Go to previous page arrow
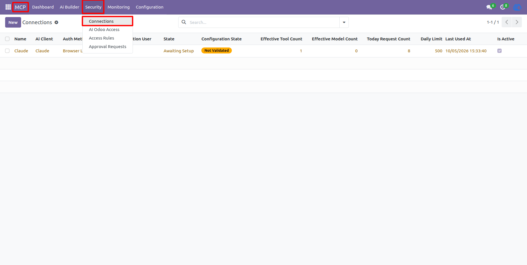 [x=507, y=22]
